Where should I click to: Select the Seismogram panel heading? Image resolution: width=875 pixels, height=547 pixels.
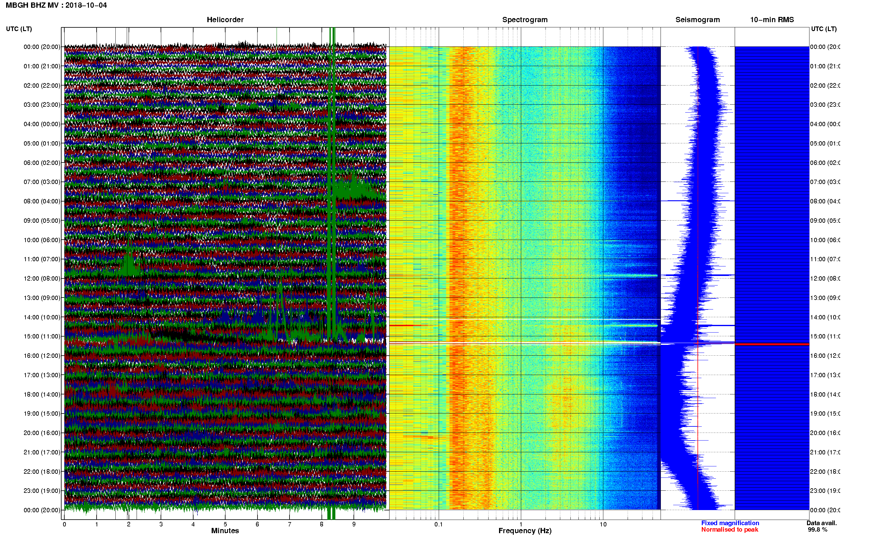point(697,20)
